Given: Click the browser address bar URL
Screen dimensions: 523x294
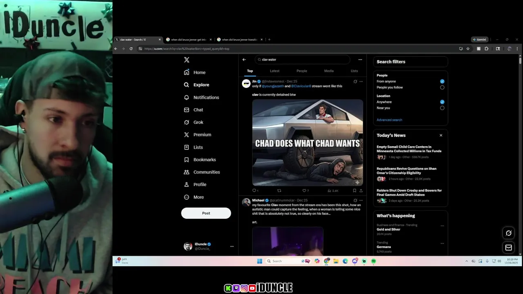Looking at the screenshot, I should point(187,49).
